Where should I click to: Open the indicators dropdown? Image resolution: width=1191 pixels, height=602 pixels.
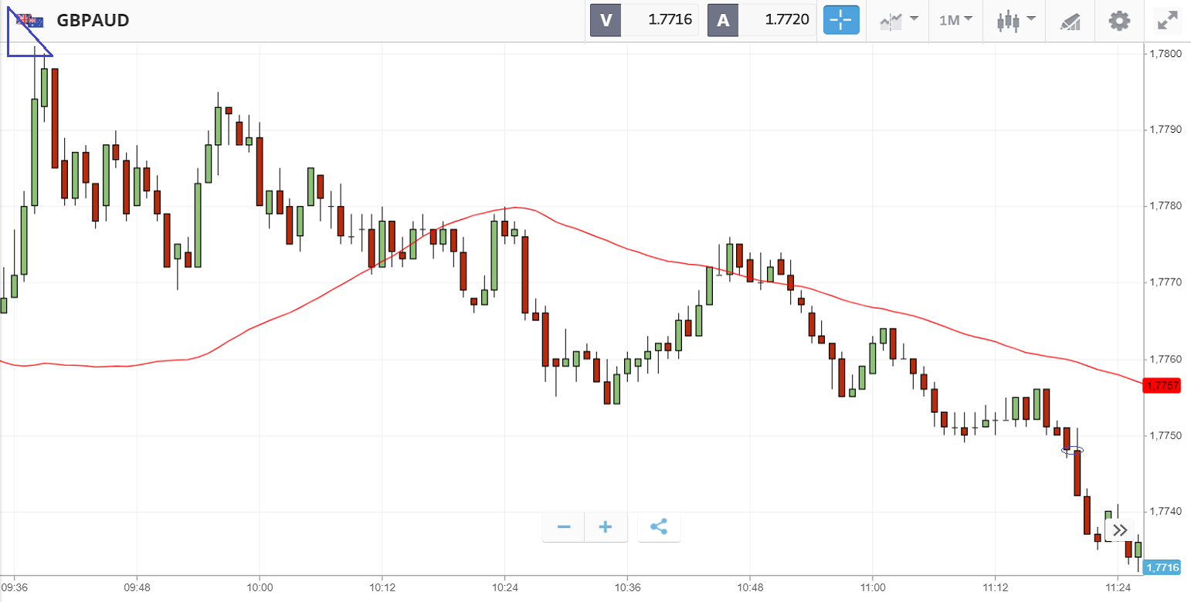tap(898, 21)
